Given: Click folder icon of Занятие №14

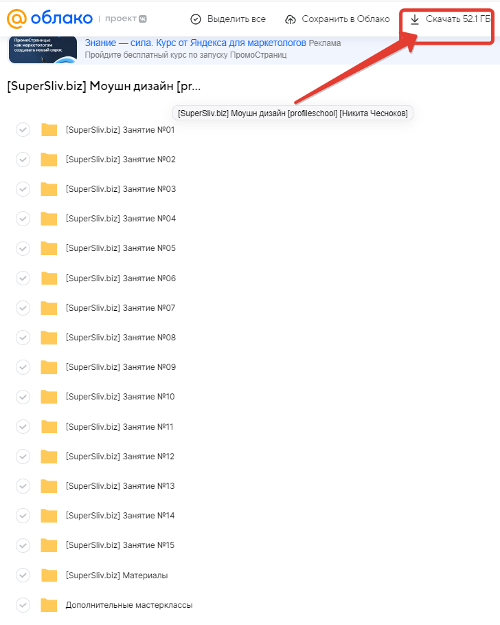Looking at the screenshot, I should 49,516.
